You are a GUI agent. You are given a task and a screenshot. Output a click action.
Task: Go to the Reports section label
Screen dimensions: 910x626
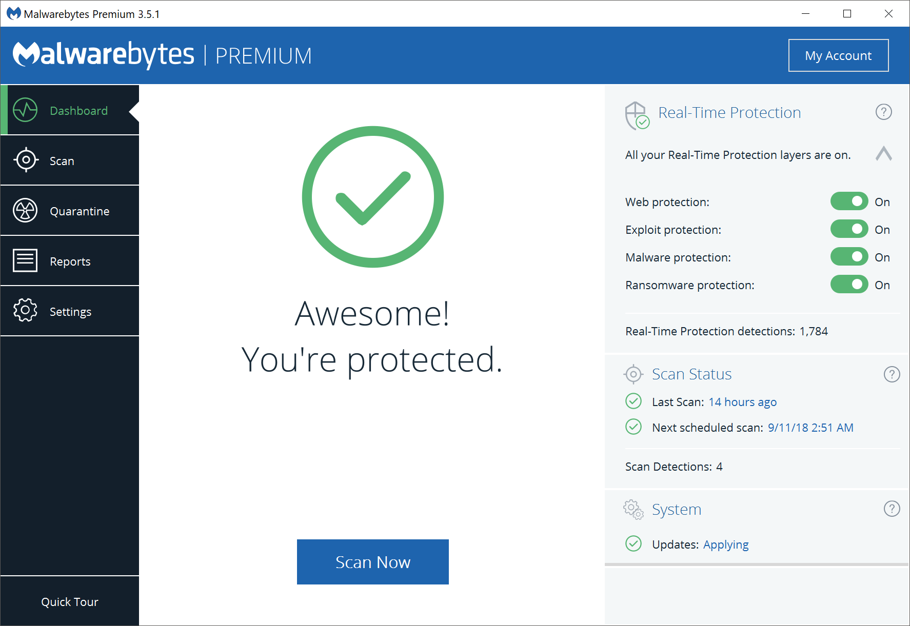pos(70,261)
